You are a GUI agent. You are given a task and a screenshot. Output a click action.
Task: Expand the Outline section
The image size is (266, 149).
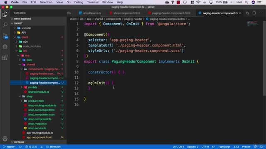pos(38,142)
